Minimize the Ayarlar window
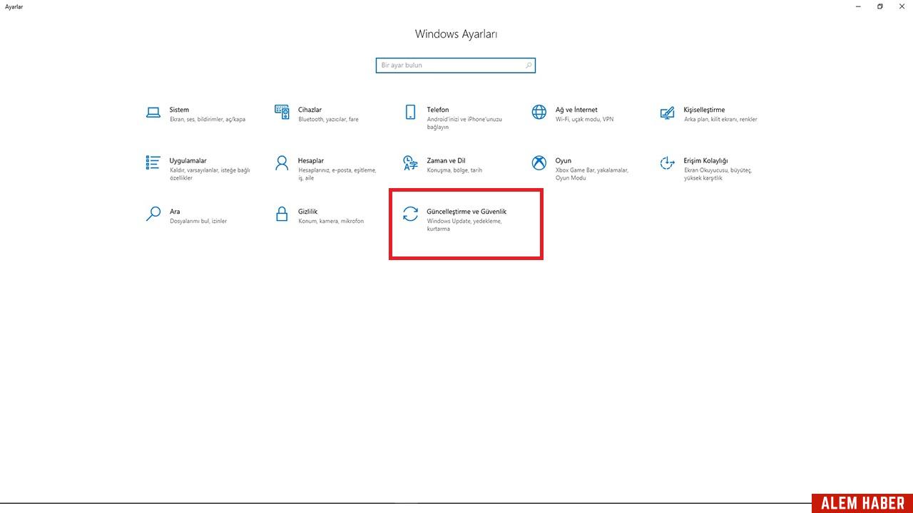The image size is (913, 513). [x=857, y=6]
